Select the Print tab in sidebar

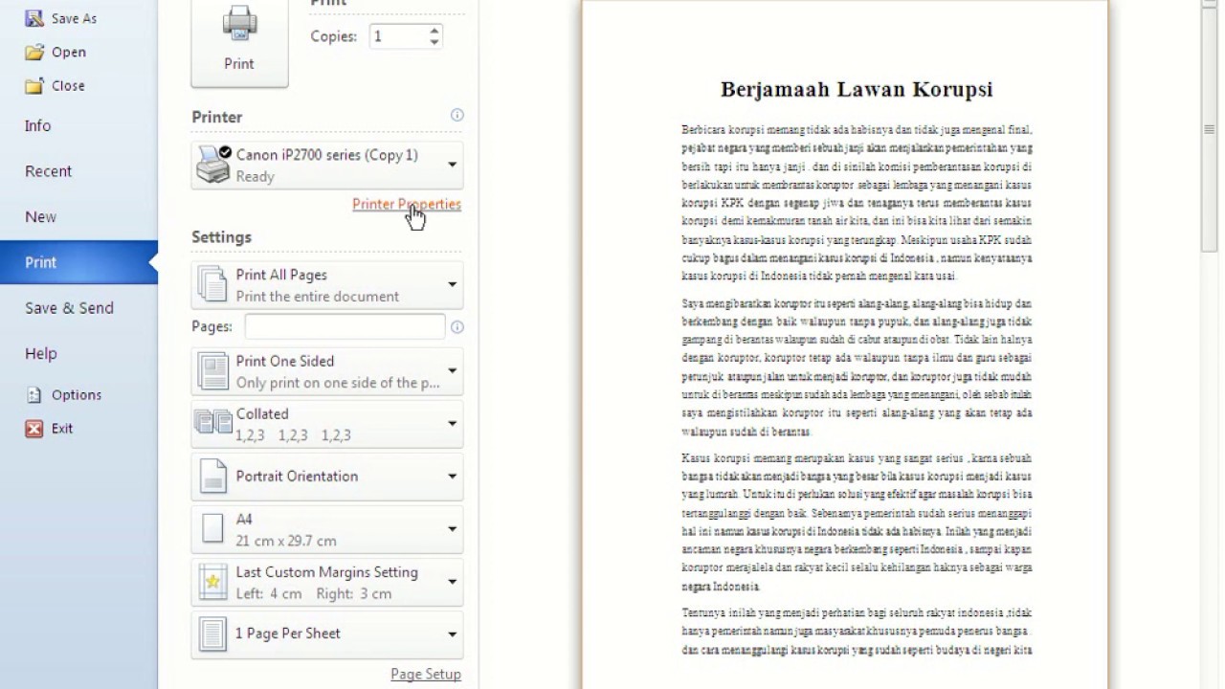(x=78, y=262)
